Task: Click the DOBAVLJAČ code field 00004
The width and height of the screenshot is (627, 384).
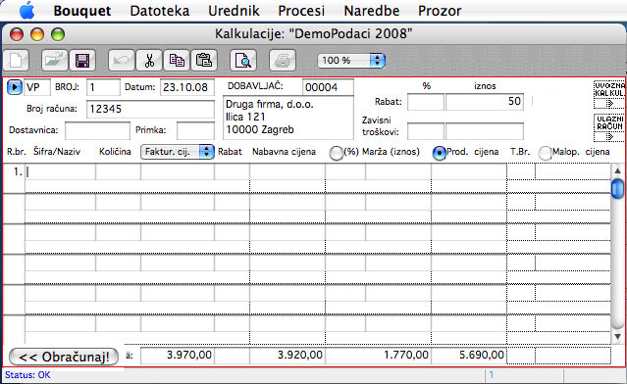Action: (x=328, y=87)
